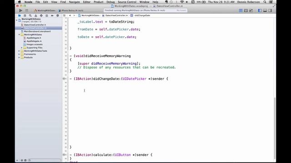Image resolution: width=291 pixels, height=163 pixels.
Task: Open Spotlight search in menu bar
Action: [x=265, y=2]
